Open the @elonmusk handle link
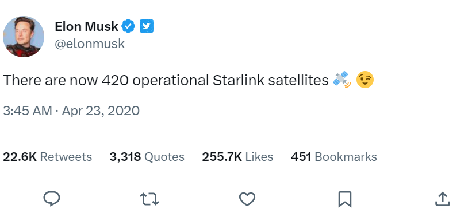The height and width of the screenshot is (217, 472). [90, 44]
